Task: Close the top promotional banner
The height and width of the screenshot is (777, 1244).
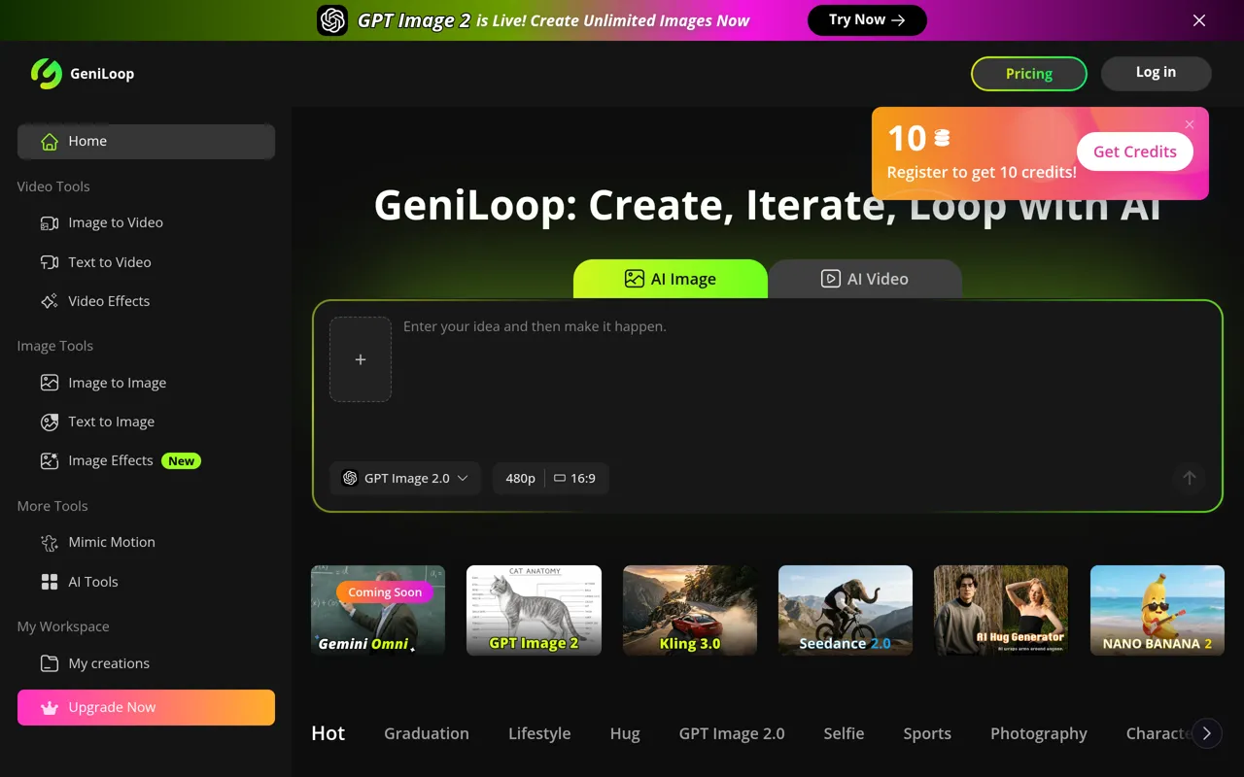Action: [1199, 20]
